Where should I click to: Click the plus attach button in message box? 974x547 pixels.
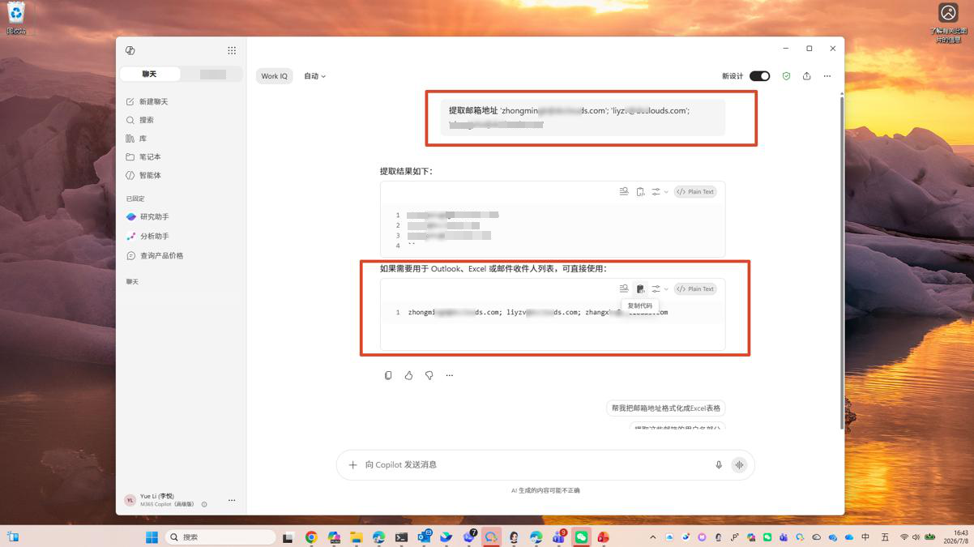[352, 465]
